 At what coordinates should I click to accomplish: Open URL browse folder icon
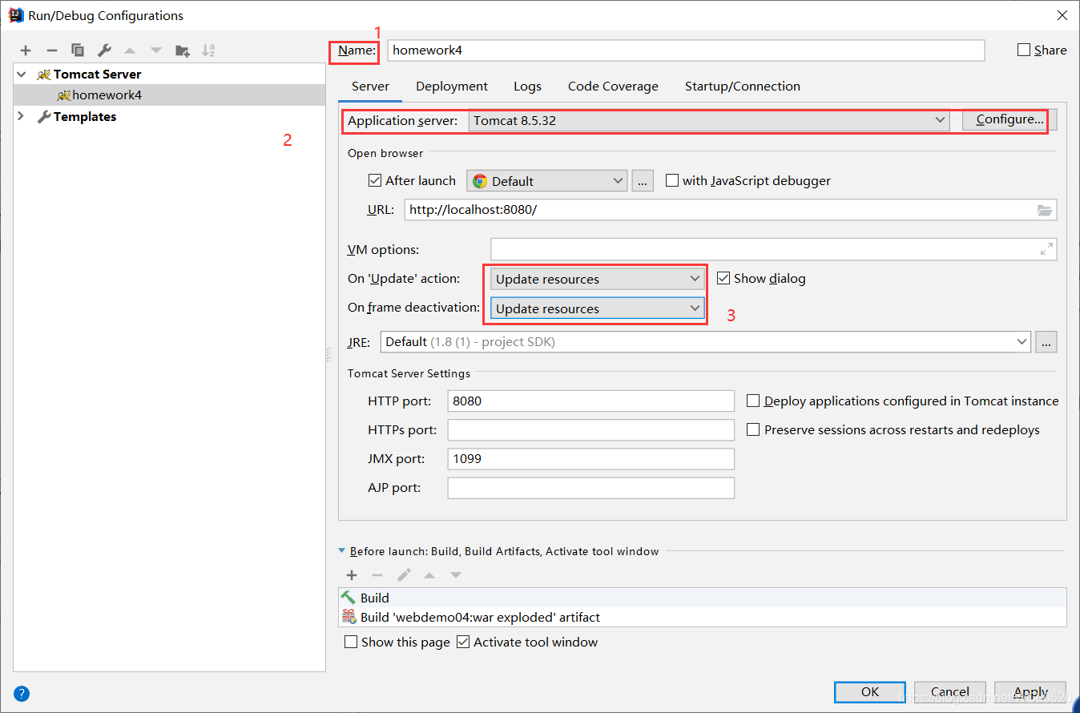[x=1044, y=211]
